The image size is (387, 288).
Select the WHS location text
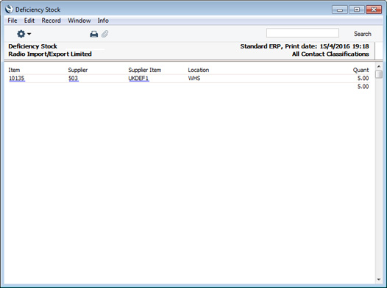click(194, 79)
